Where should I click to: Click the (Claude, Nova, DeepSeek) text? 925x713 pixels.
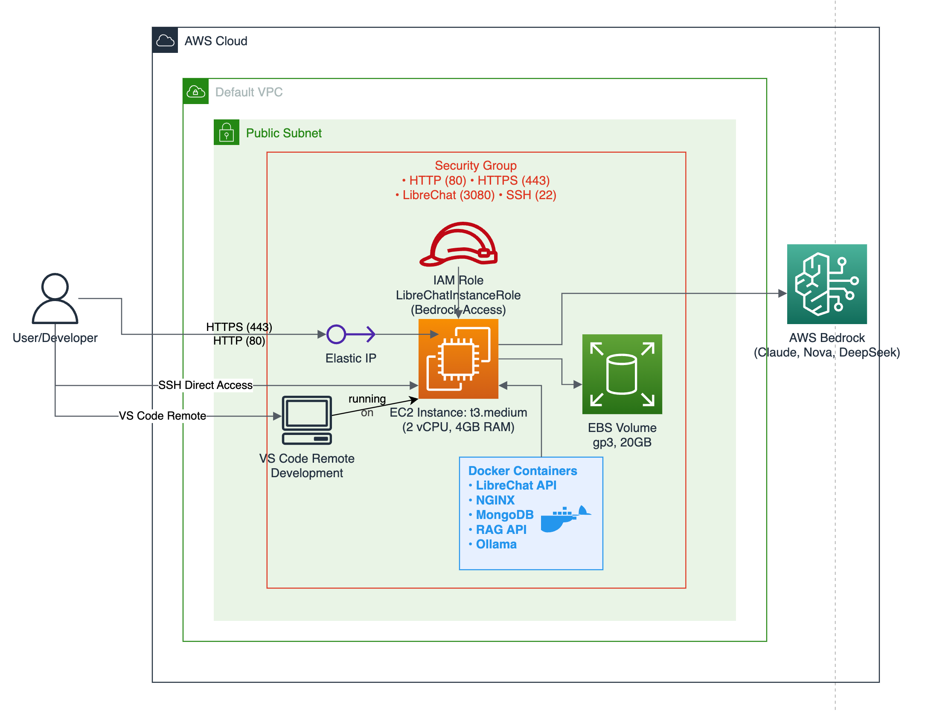pyautogui.click(x=827, y=352)
